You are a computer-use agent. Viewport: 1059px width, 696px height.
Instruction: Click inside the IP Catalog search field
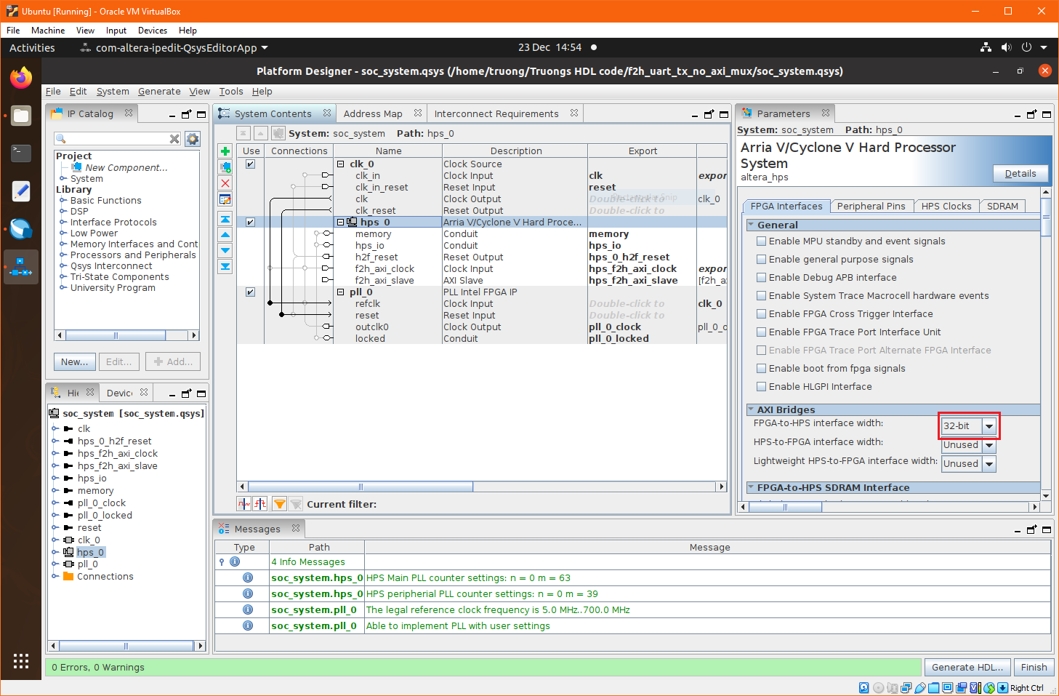click(x=116, y=137)
